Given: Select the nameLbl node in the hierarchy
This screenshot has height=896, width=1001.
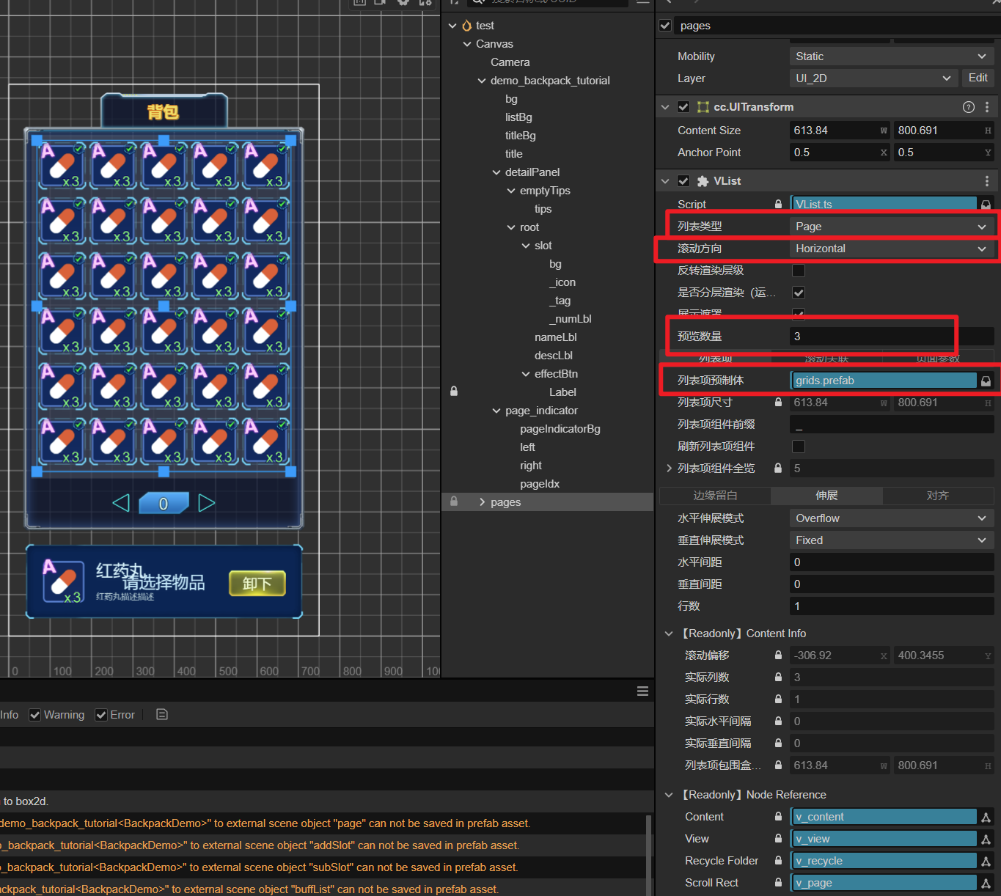Looking at the screenshot, I should pyautogui.click(x=555, y=337).
